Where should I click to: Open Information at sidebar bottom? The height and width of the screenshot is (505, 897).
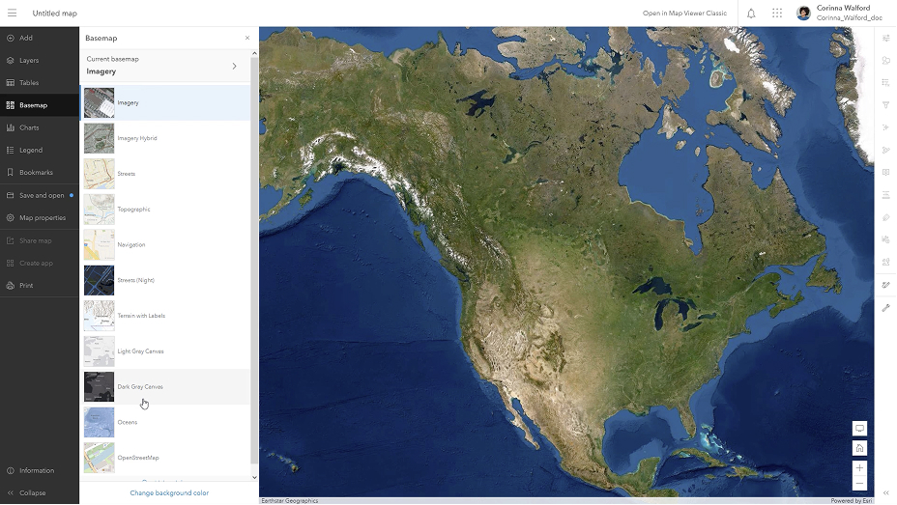(x=40, y=470)
